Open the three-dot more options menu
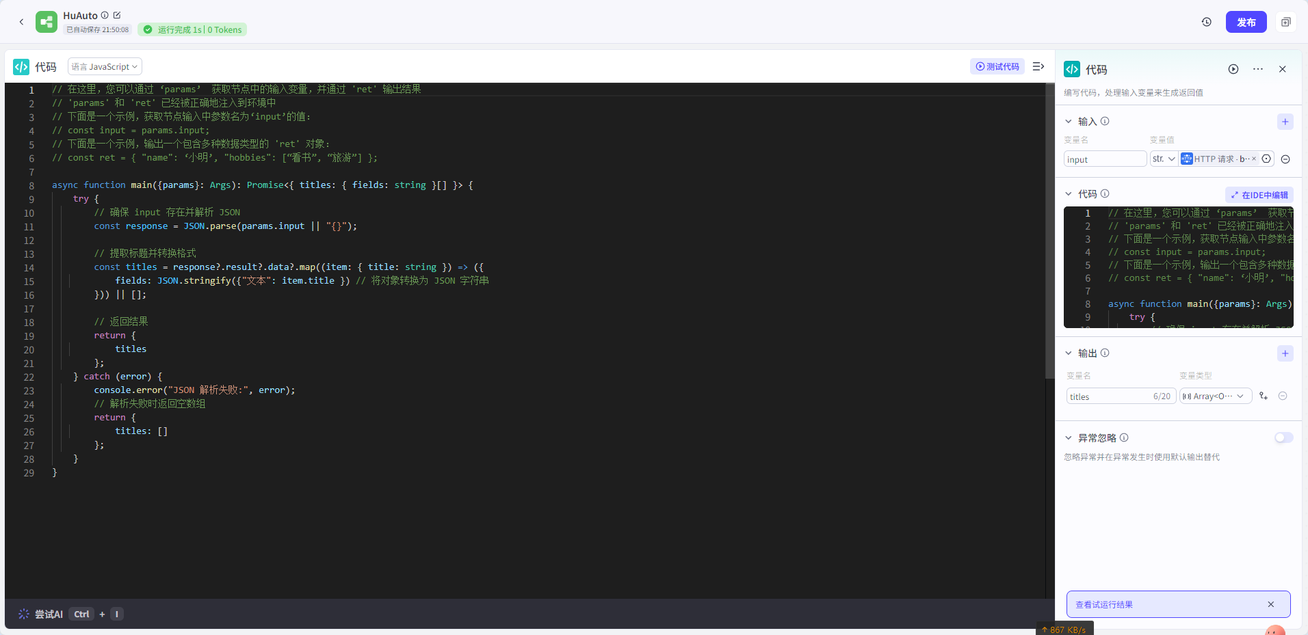This screenshot has width=1308, height=635. point(1257,69)
